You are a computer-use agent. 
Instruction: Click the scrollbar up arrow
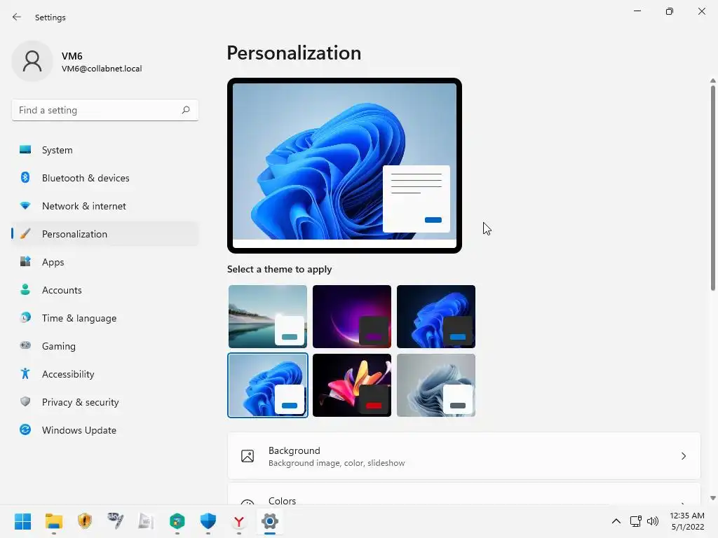click(x=712, y=81)
